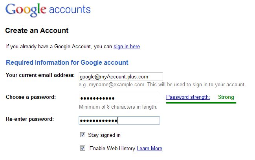Click the "Re-enter password" label

(30, 119)
